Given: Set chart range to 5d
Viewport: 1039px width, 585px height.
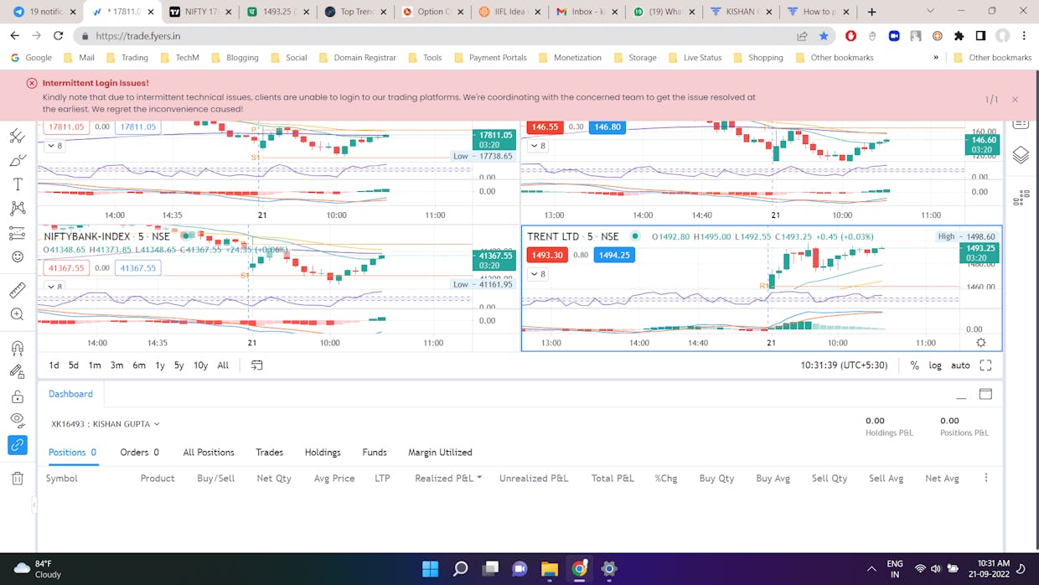Looking at the screenshot, I should click(x=74, y=365).
